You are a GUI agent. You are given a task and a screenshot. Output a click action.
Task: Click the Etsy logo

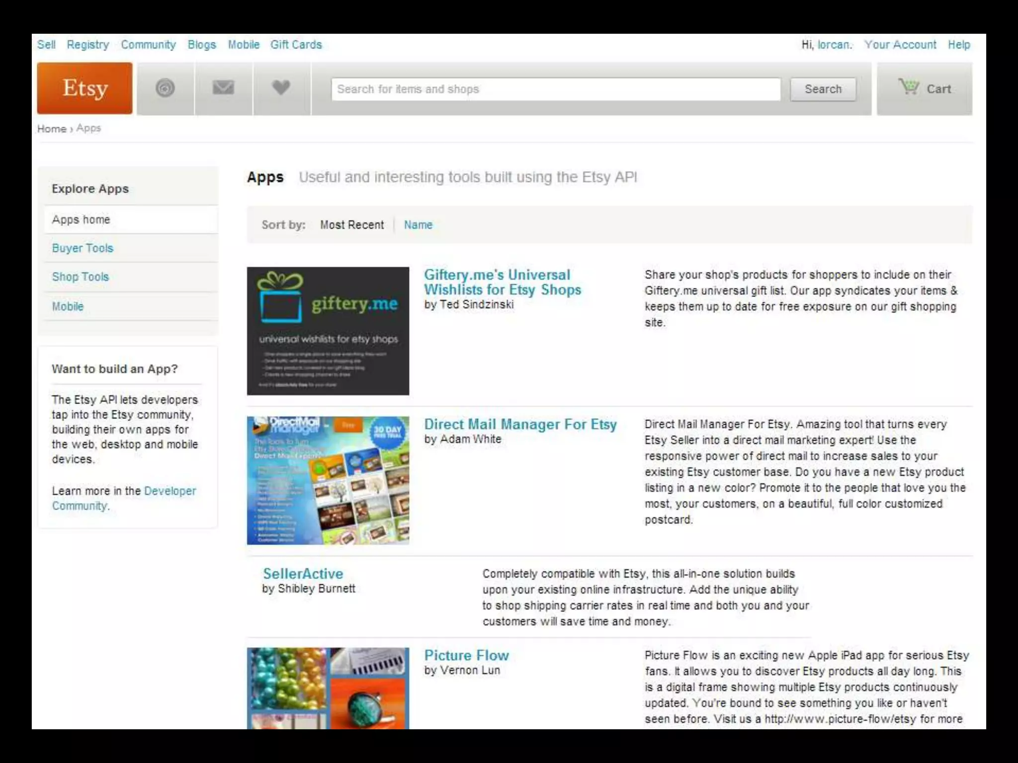[85, 88]
